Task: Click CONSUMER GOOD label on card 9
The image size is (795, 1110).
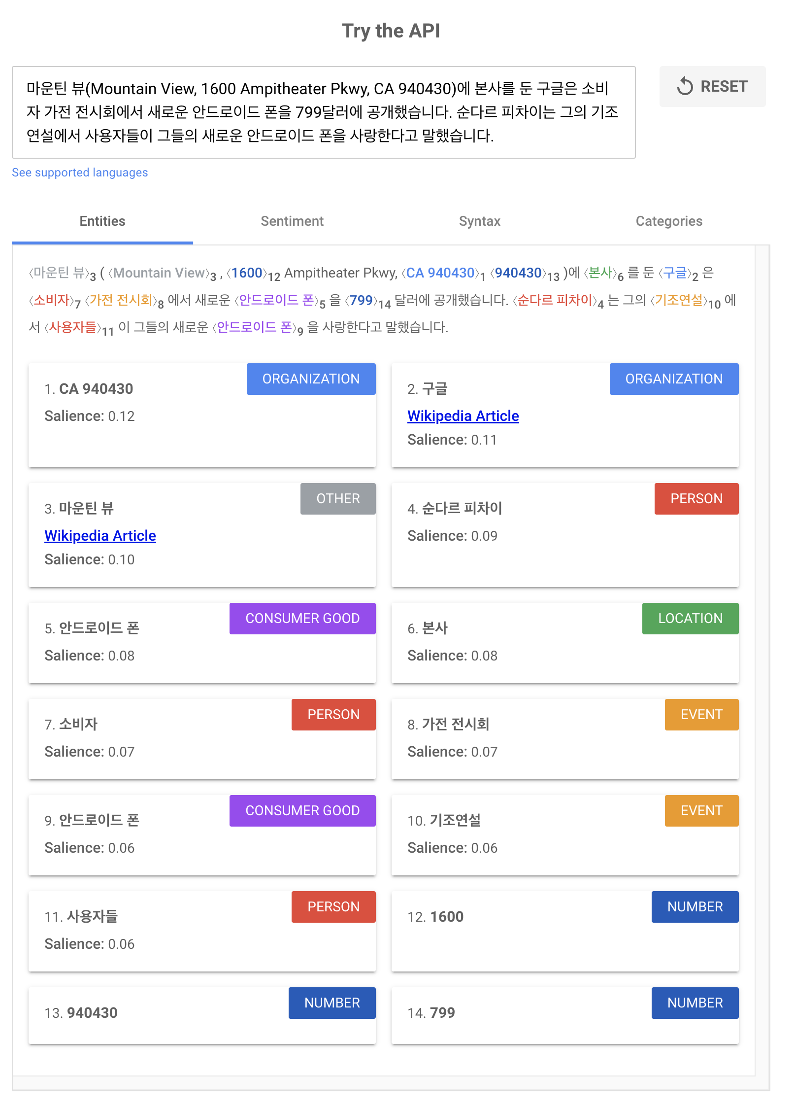Action: pos(302,811)
